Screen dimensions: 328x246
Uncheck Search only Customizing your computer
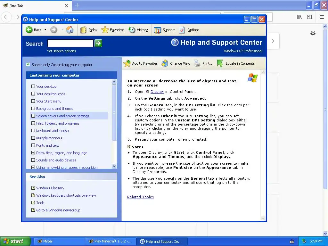point(28,64)
